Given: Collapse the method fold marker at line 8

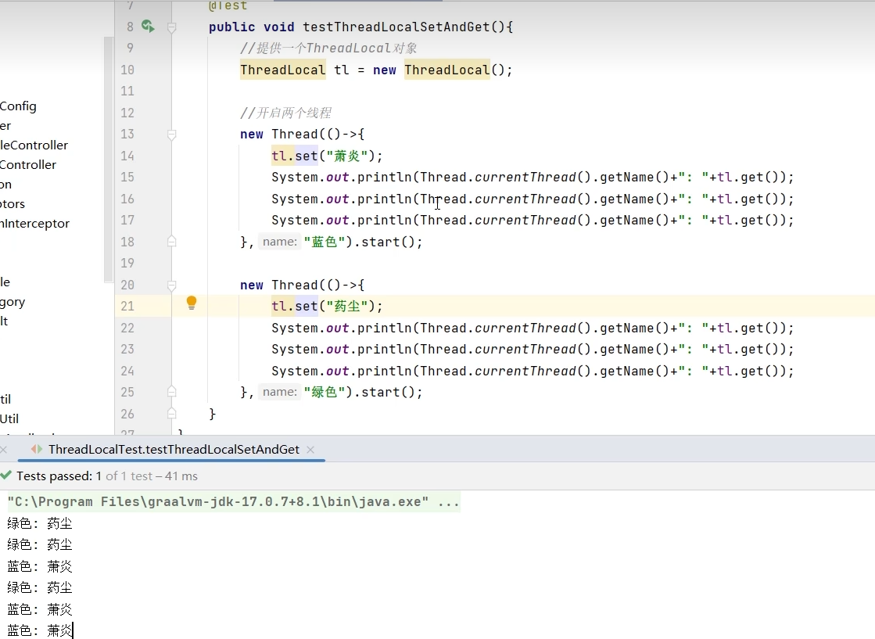Looking at the screenshot, I should click(x=172, y=27).
